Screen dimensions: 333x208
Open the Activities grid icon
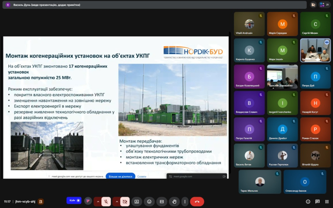tap(326, 202)
